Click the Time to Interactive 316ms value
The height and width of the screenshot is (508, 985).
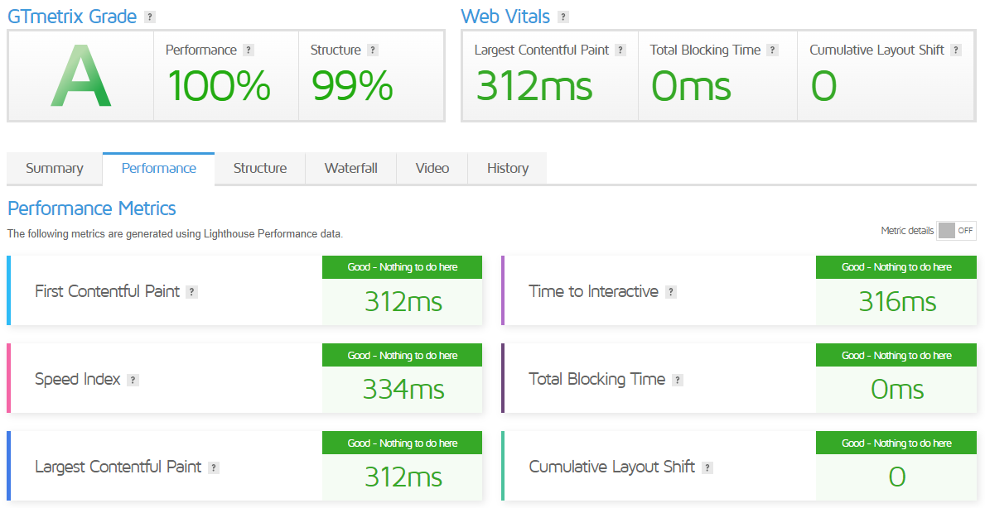(897, 302)
